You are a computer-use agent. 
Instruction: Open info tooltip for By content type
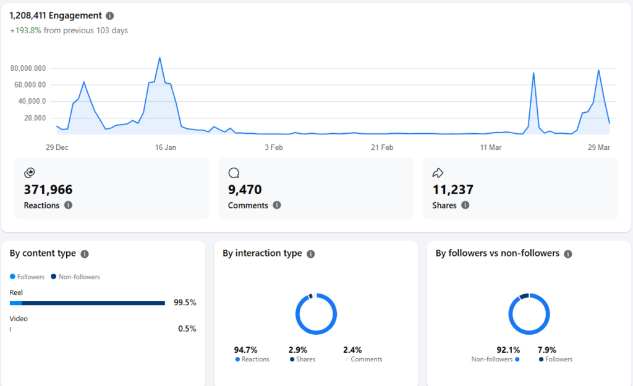coord(85,253)
